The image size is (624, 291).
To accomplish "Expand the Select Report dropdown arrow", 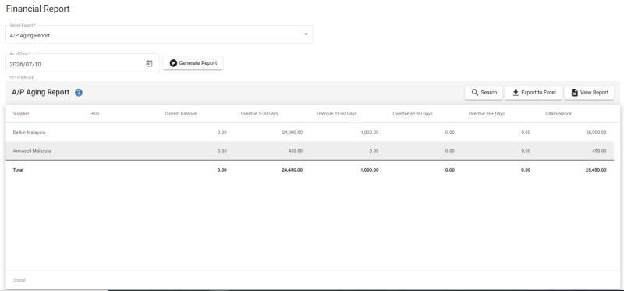I will [306, 34].
